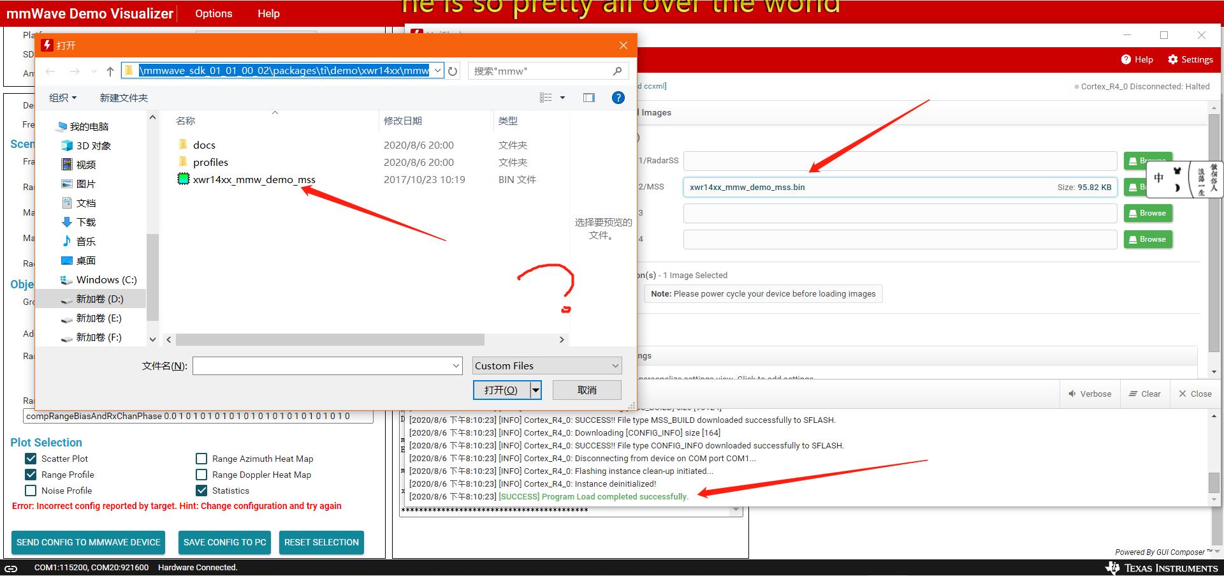This screenshot has width=1224, height=576.
Task: Click the 文件名 input field
Action: click(x=322, y=366)
